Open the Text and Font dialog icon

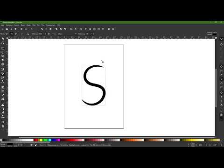point(85,29)
